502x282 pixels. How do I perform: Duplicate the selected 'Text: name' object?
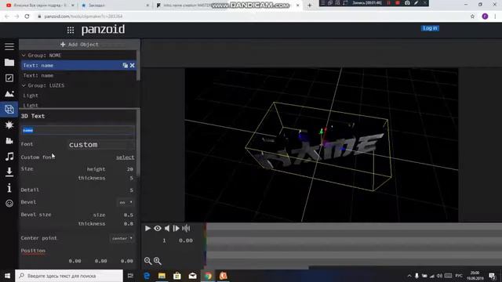tap(125, 65)
